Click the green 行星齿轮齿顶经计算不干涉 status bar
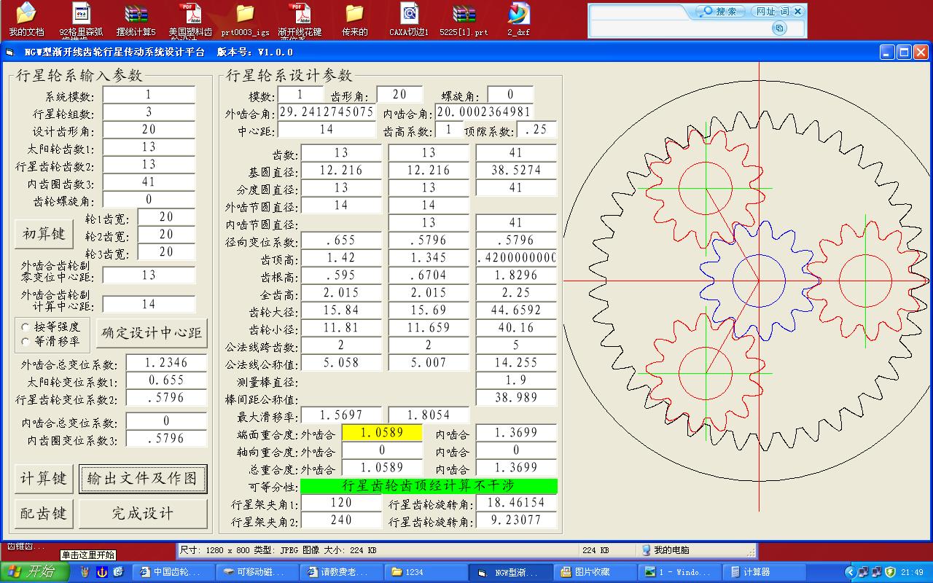The image size is (933, 583). point(429,485)
